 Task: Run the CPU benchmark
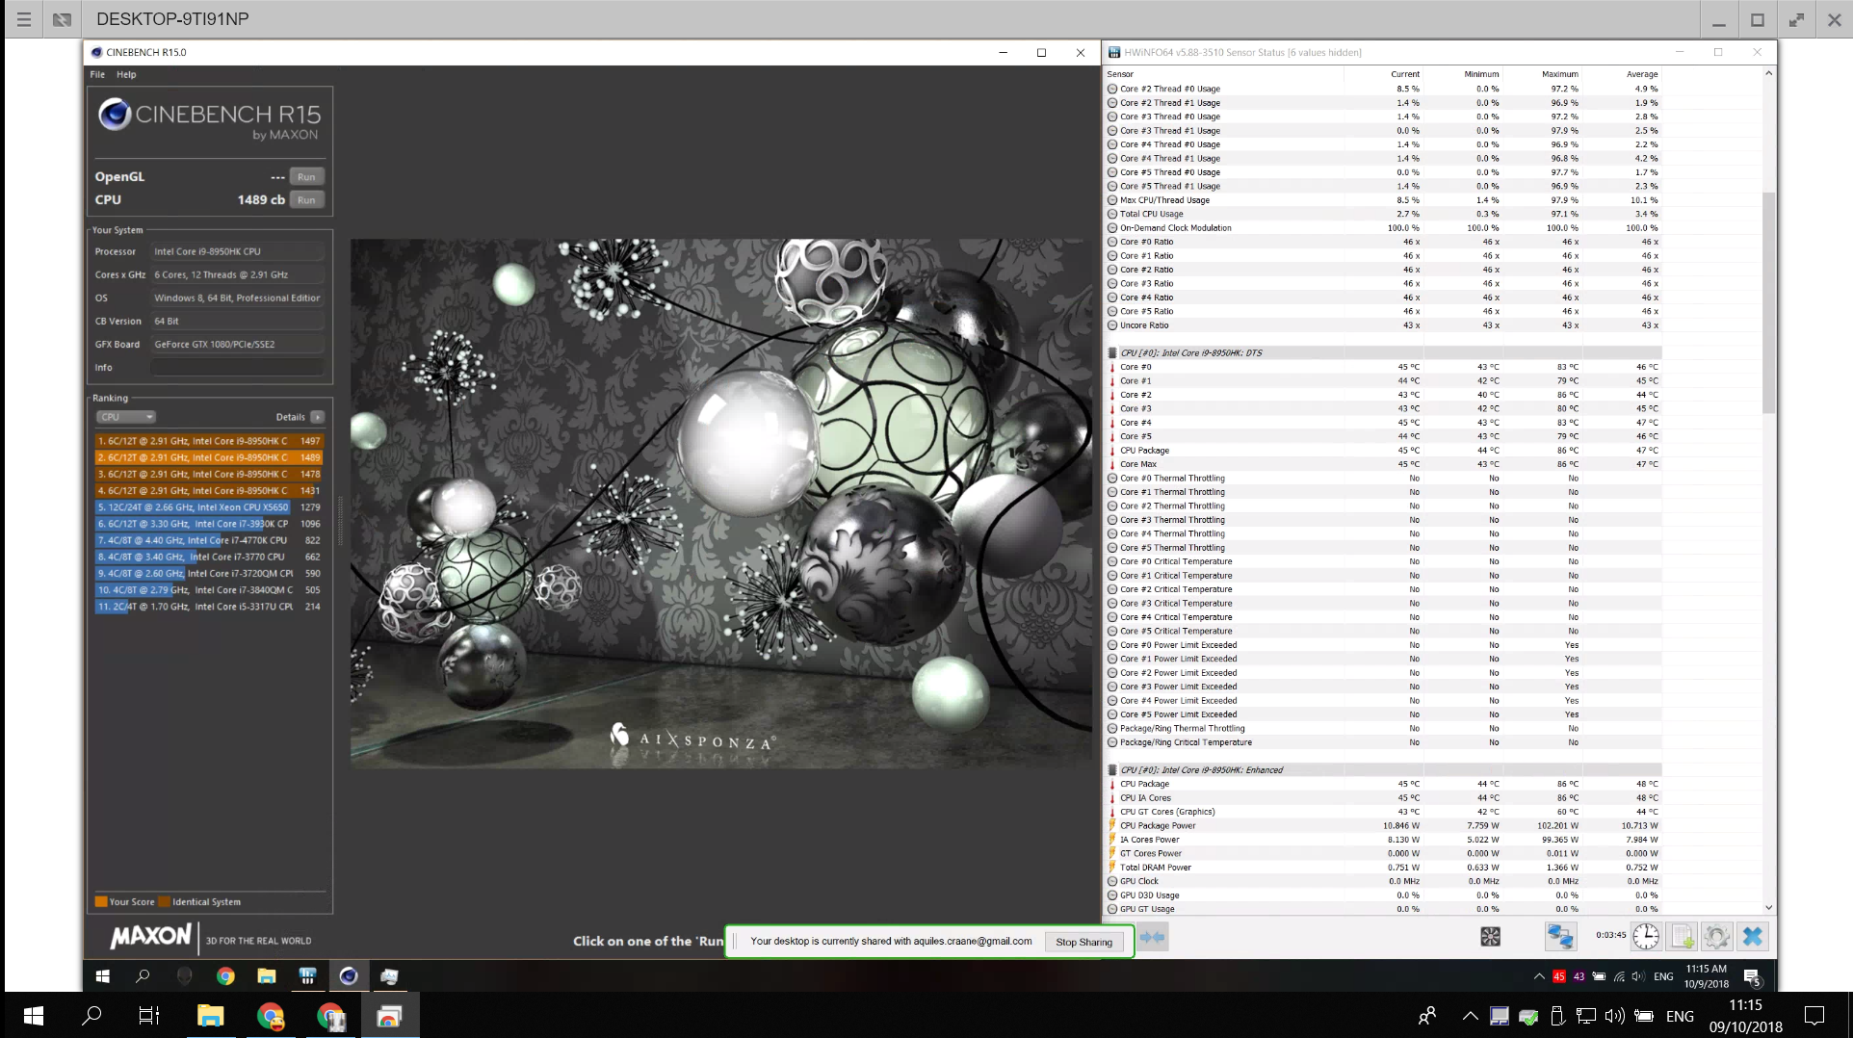click(306, 199)
